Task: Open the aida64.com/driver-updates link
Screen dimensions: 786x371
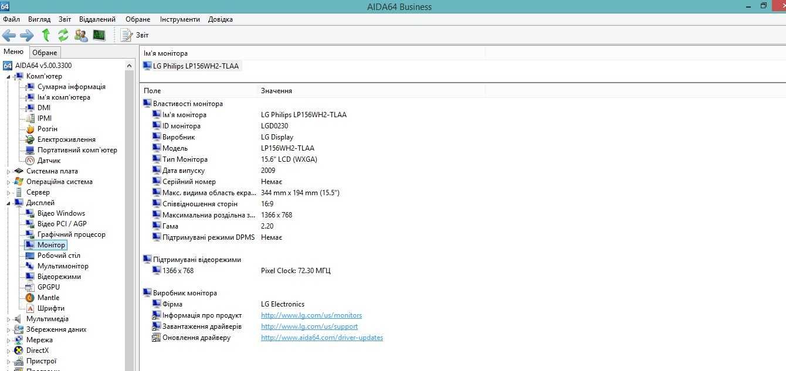Action: (322, 338)
